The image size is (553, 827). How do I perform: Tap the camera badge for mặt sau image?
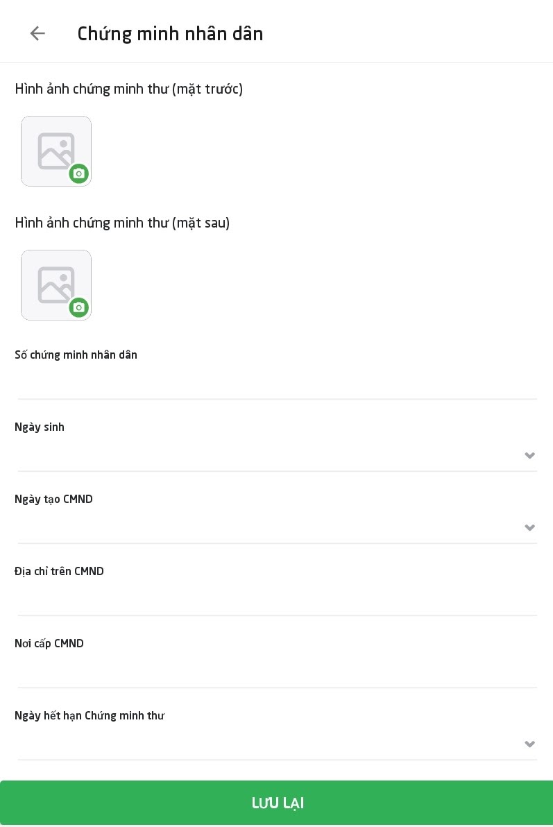79,307
